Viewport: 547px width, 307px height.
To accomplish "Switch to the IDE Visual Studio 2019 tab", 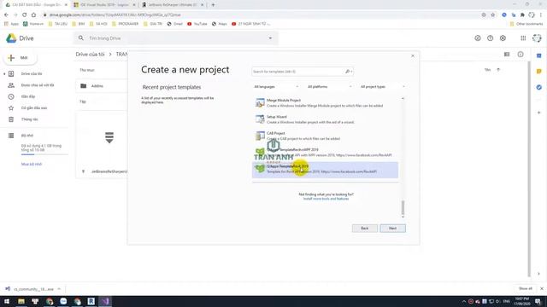I will pos(104,5).
